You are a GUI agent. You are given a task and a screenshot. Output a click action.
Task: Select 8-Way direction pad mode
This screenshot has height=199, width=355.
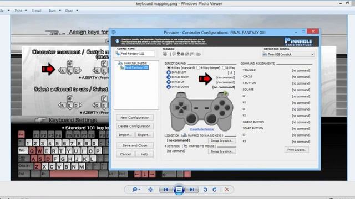[x=224, y=67]
